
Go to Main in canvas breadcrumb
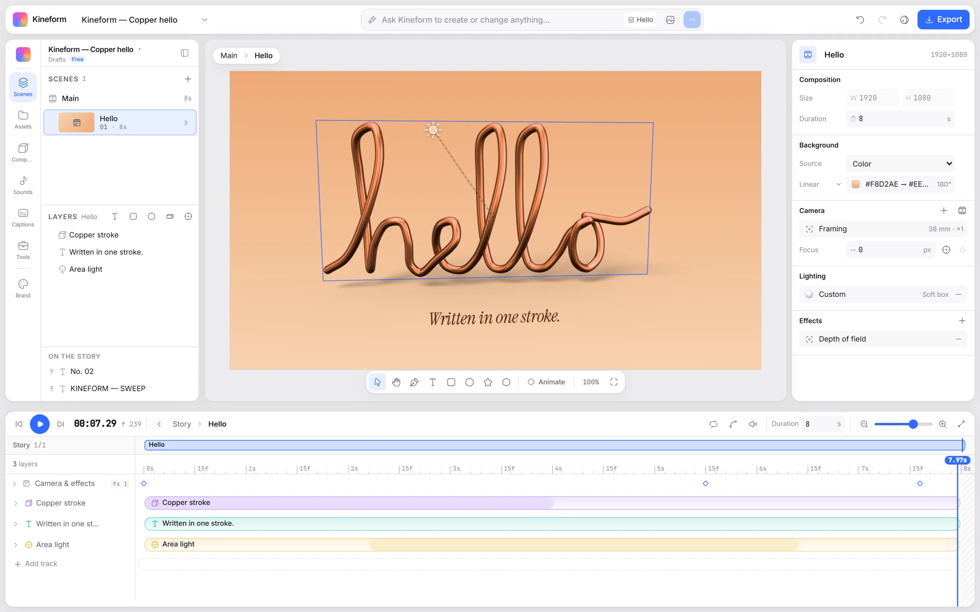(229, 55)
